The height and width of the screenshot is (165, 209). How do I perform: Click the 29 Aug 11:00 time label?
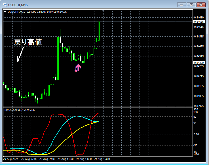66,159
